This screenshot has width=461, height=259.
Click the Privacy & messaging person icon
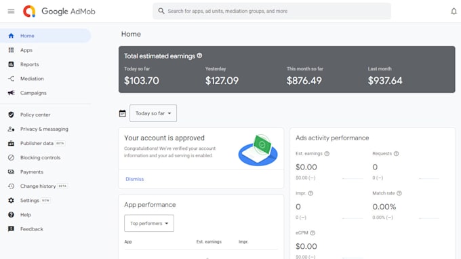click(11, 129)
